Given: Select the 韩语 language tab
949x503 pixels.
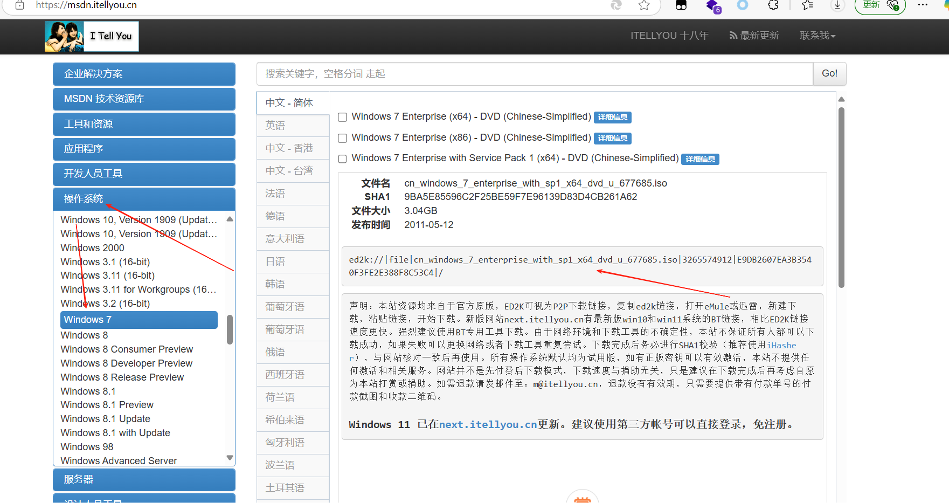Looking at the screenshot, I should tap(293, 284).
